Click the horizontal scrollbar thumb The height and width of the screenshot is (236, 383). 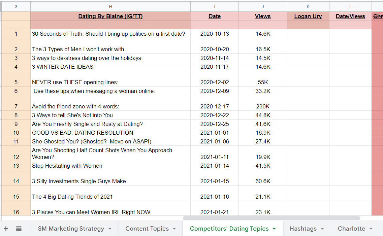272,218
